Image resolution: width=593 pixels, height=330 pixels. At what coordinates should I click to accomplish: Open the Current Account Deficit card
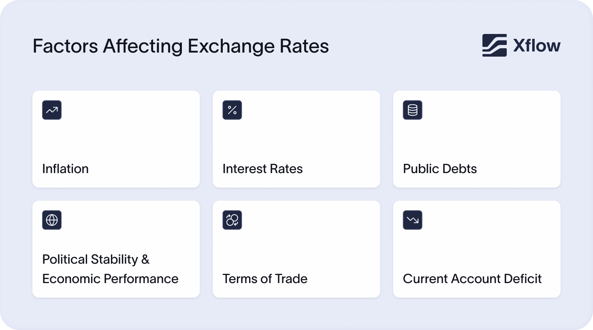tap(476, 249)
